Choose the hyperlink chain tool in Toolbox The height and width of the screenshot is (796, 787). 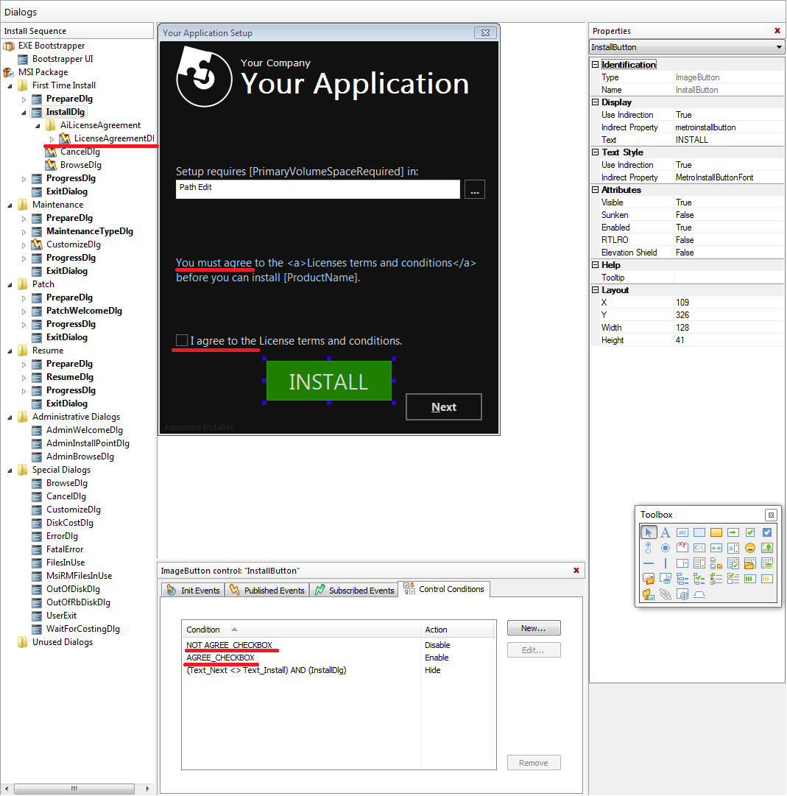point(666,594)
